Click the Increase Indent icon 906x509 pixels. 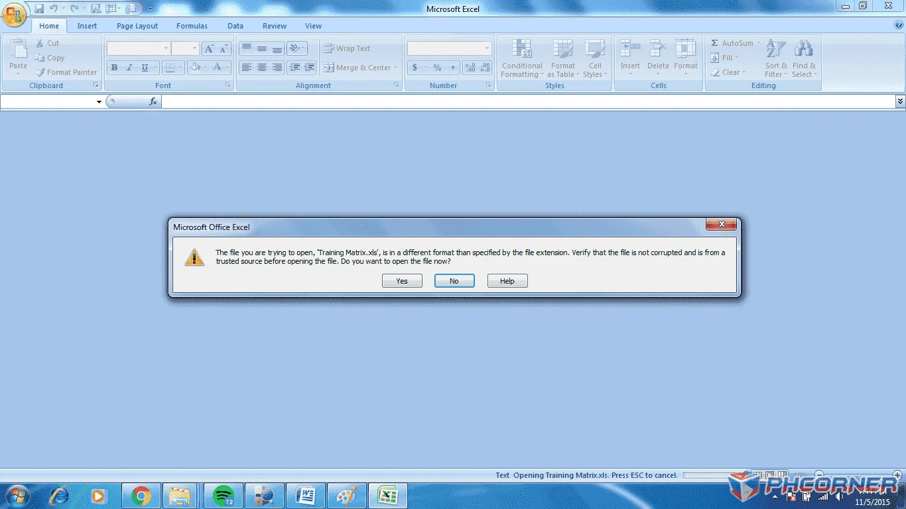309,68
